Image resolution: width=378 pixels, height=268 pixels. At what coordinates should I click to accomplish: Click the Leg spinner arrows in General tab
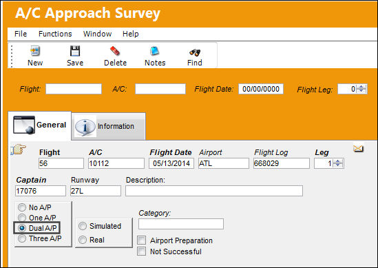tap(338, 163)
